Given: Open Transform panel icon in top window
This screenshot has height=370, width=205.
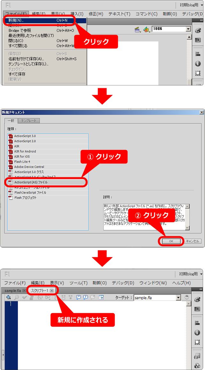Looking at the screenshot, I should pos(198,73).
